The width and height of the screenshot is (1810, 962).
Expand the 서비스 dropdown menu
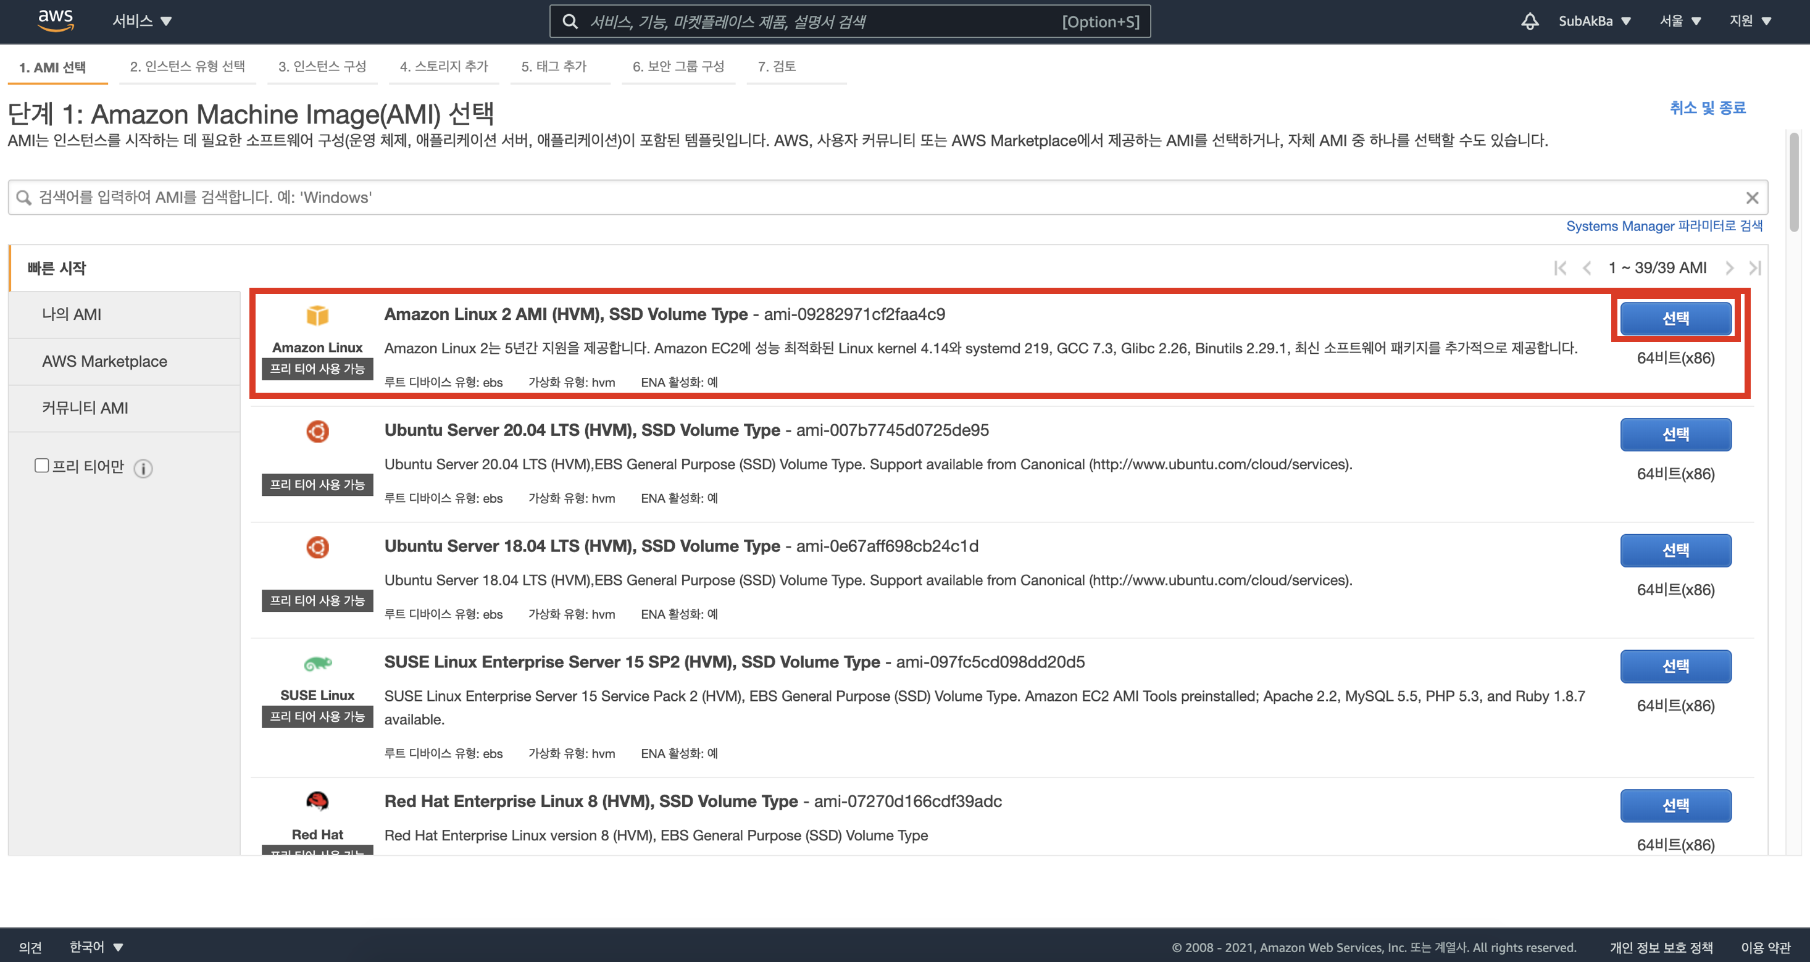click(x=142, y=21)
